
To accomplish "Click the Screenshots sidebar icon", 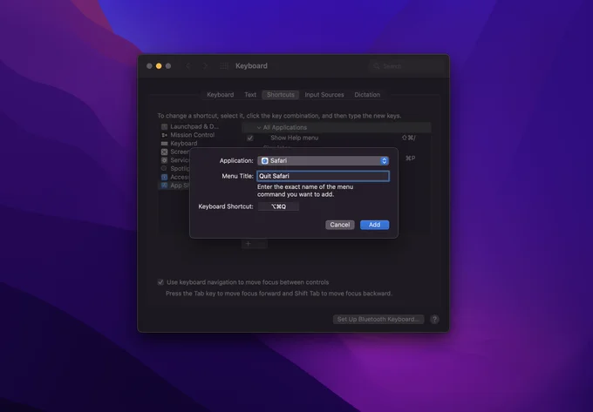I will 164,152.
